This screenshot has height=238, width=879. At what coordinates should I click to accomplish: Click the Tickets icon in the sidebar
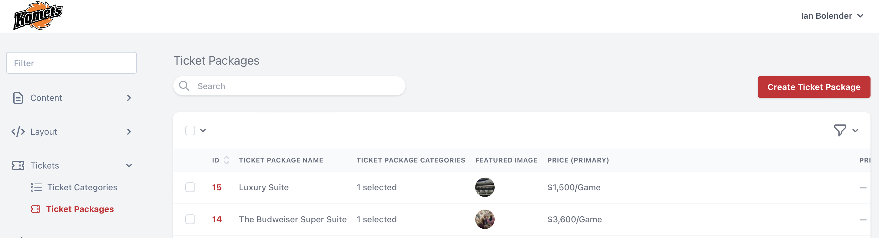pyautogui.click(x=18, y=166)
